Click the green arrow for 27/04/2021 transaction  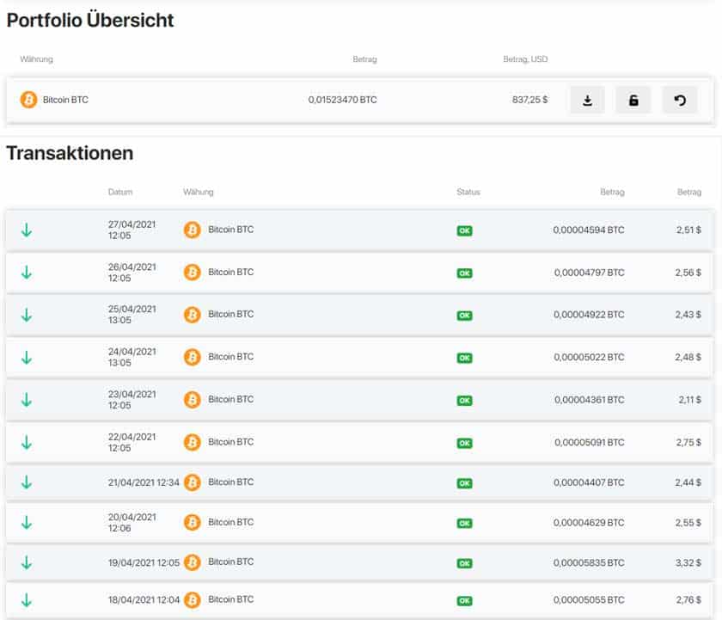[x=27, y=230]
